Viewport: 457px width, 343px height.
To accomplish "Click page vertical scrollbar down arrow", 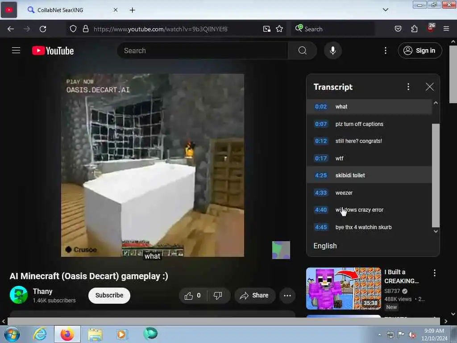I will (453, 314).
